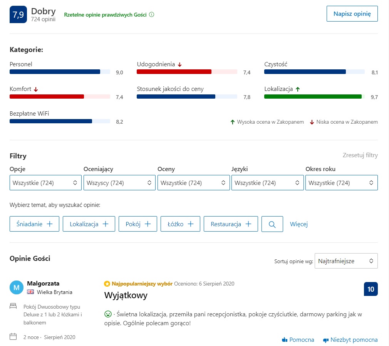This screenshot has height=346, width=389.
Task: Click the smiley emoji in Malgorzata's review
Action: (x=108, y=314)
